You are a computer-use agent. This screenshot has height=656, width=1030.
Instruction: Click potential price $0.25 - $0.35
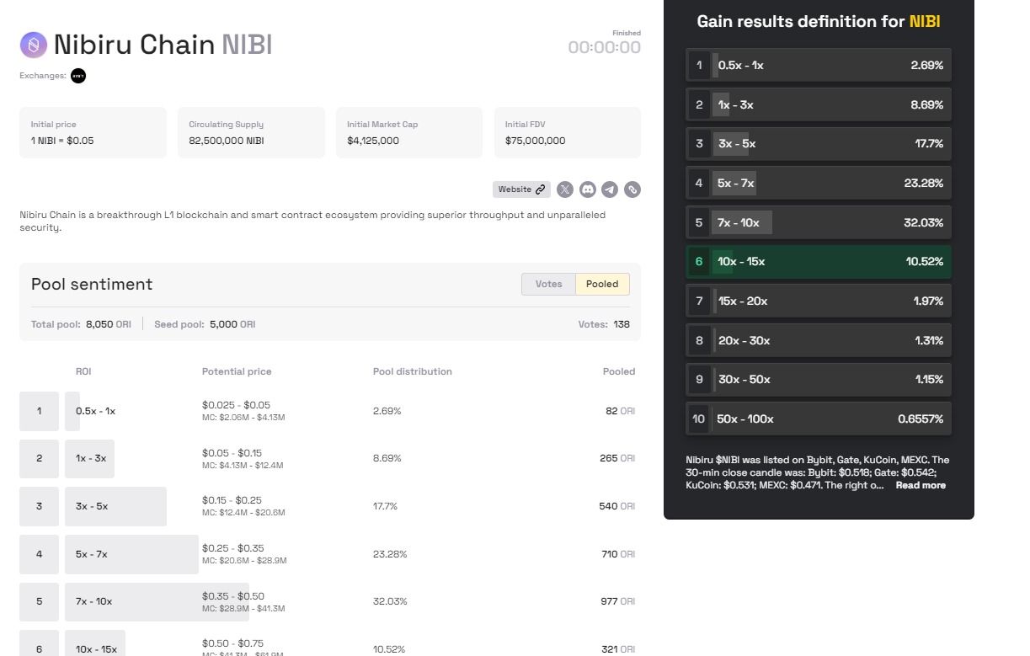point(233,548)
